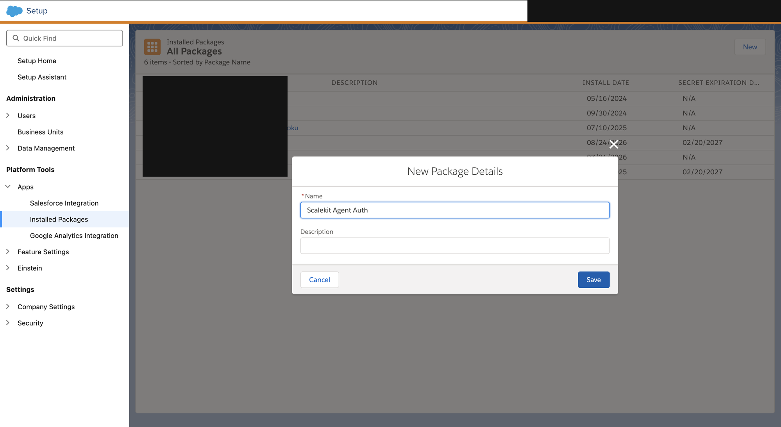Open Setup Assistant
This screenshot has width=781, height=427.
click(x=42, y=77)
